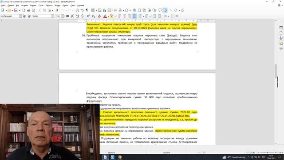Apply yellow highlighting color

(111, 16)
